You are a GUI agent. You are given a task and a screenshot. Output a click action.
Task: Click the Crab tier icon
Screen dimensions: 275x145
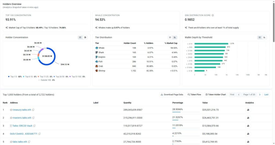tap(96, 66)
